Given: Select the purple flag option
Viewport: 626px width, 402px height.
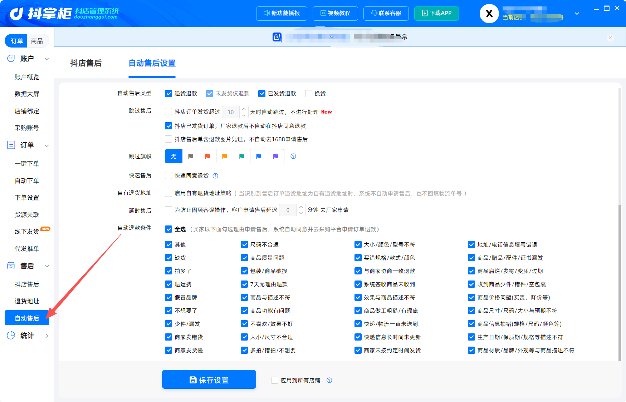Looking at the screenshot, I should pyautogui.click(x=275, y=156).
